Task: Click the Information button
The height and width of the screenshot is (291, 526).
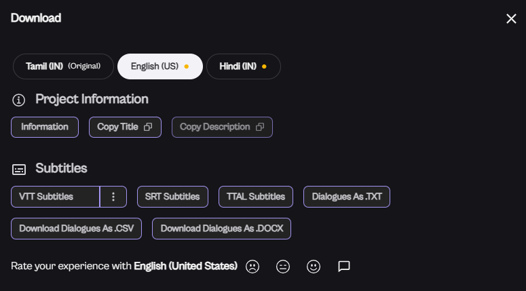Action: tap(45, 127)
